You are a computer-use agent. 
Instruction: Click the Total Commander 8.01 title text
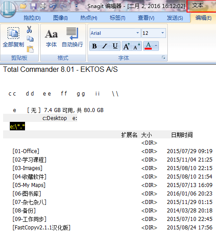pos(60,69)
